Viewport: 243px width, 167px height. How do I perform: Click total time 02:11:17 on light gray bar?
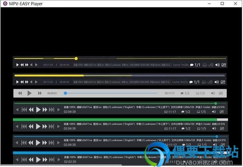pyautogui.click(x=170, y=93)
